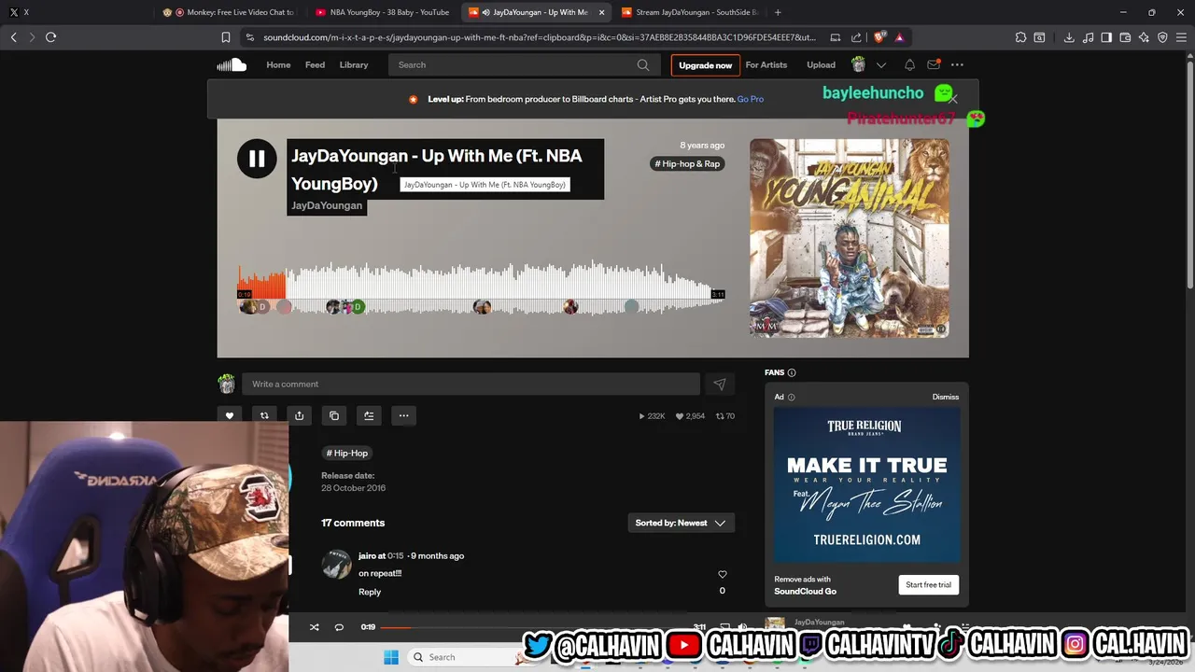This screenshot has width=1195, height=672.
Task: Go back in browser history
Action: tap(14, 37)
